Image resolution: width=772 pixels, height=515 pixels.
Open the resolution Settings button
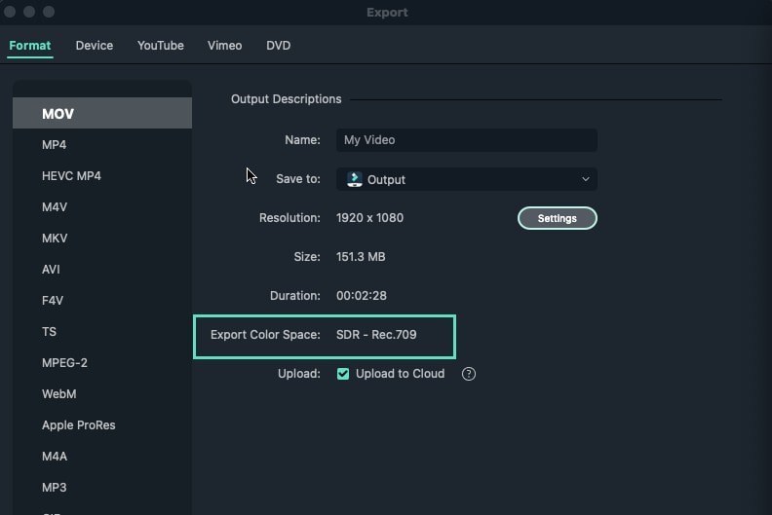click(x=558, y=218)
